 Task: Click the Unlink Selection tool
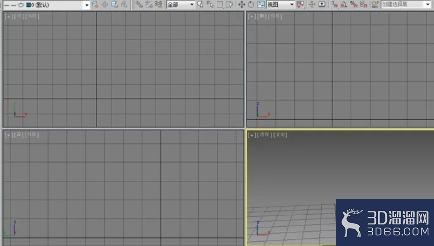(x=149, y=5)
